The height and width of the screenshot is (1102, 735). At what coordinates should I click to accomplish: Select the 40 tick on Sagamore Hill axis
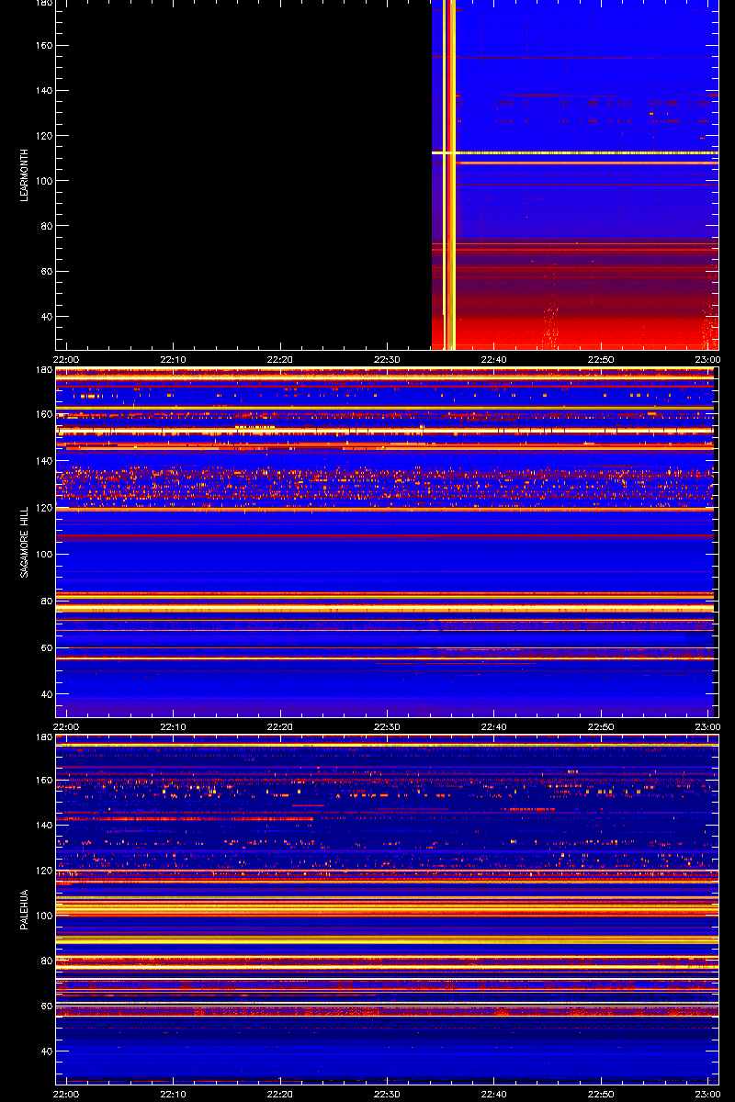click(x=45, y=695)
